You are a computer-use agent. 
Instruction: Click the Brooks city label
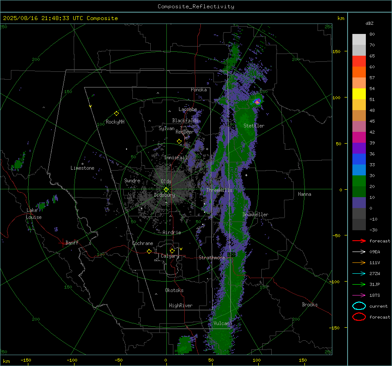coord(310,305)
